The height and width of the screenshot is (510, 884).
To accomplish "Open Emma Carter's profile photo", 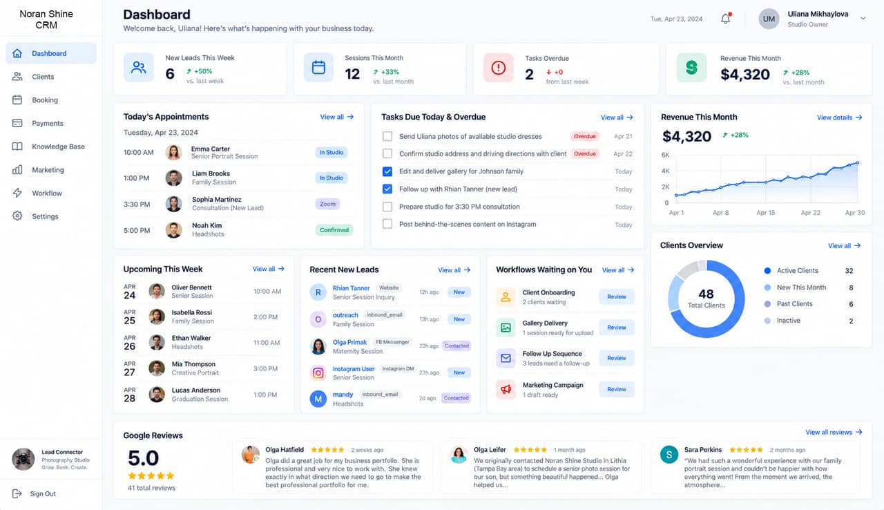I will coord(174,153).
